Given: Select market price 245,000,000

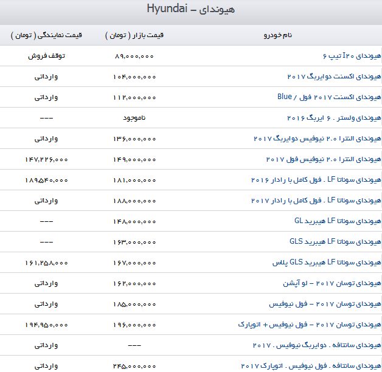Looking at the screenshot, I should click(134, 366).
